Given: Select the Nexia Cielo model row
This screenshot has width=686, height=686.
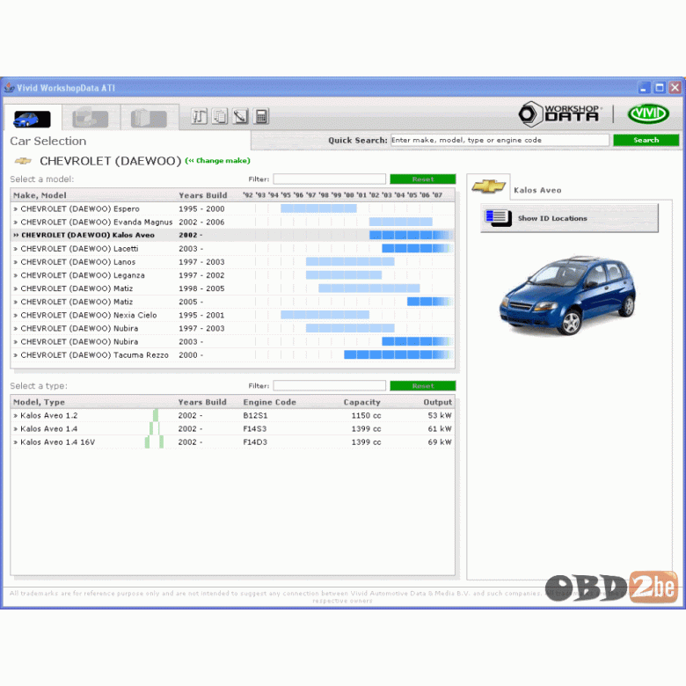Looking at the screenshot, I should [x=232, y=315].
